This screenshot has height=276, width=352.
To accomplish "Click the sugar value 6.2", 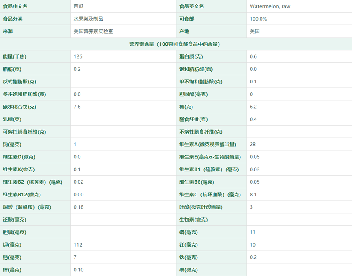I will (x=253, y=107).
